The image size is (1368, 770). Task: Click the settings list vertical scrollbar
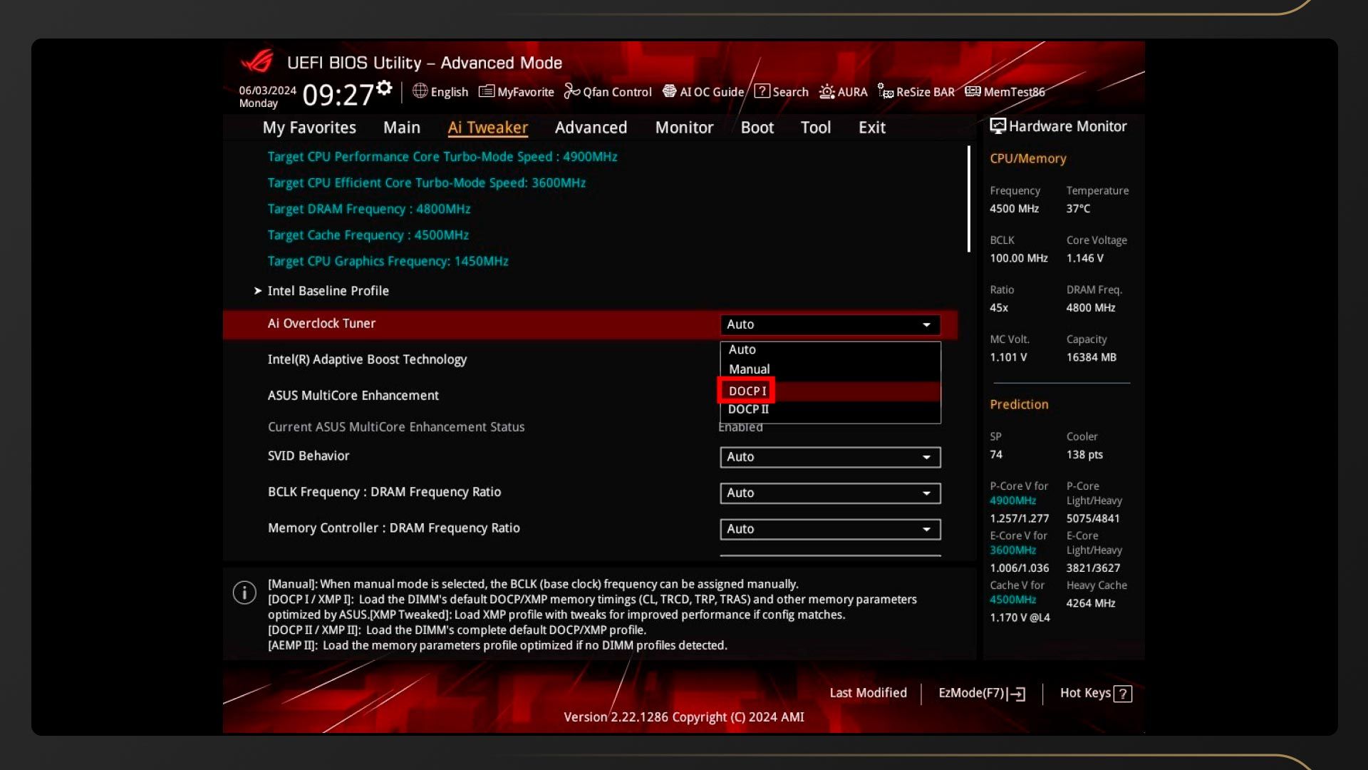click(968, 200)
